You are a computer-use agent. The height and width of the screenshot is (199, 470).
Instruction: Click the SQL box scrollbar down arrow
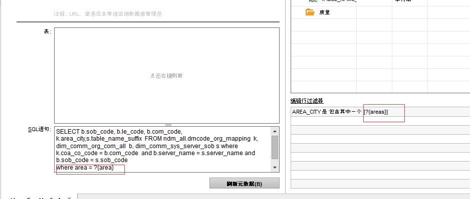coord(275,168)
